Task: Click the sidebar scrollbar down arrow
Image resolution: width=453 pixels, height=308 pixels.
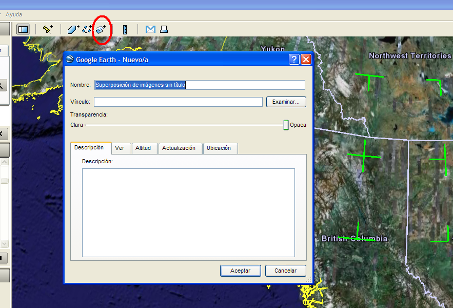Action: (4, 243)
